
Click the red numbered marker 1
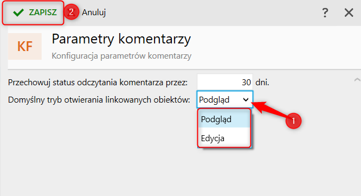[x=293, y=121]
